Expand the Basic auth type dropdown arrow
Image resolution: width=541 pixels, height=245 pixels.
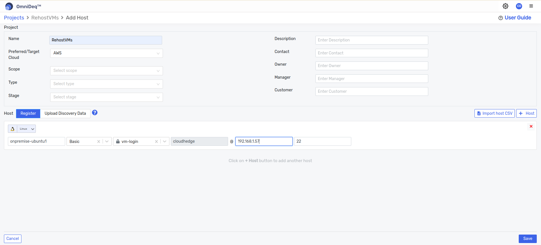pyautogui.click(x=107, y=142)
